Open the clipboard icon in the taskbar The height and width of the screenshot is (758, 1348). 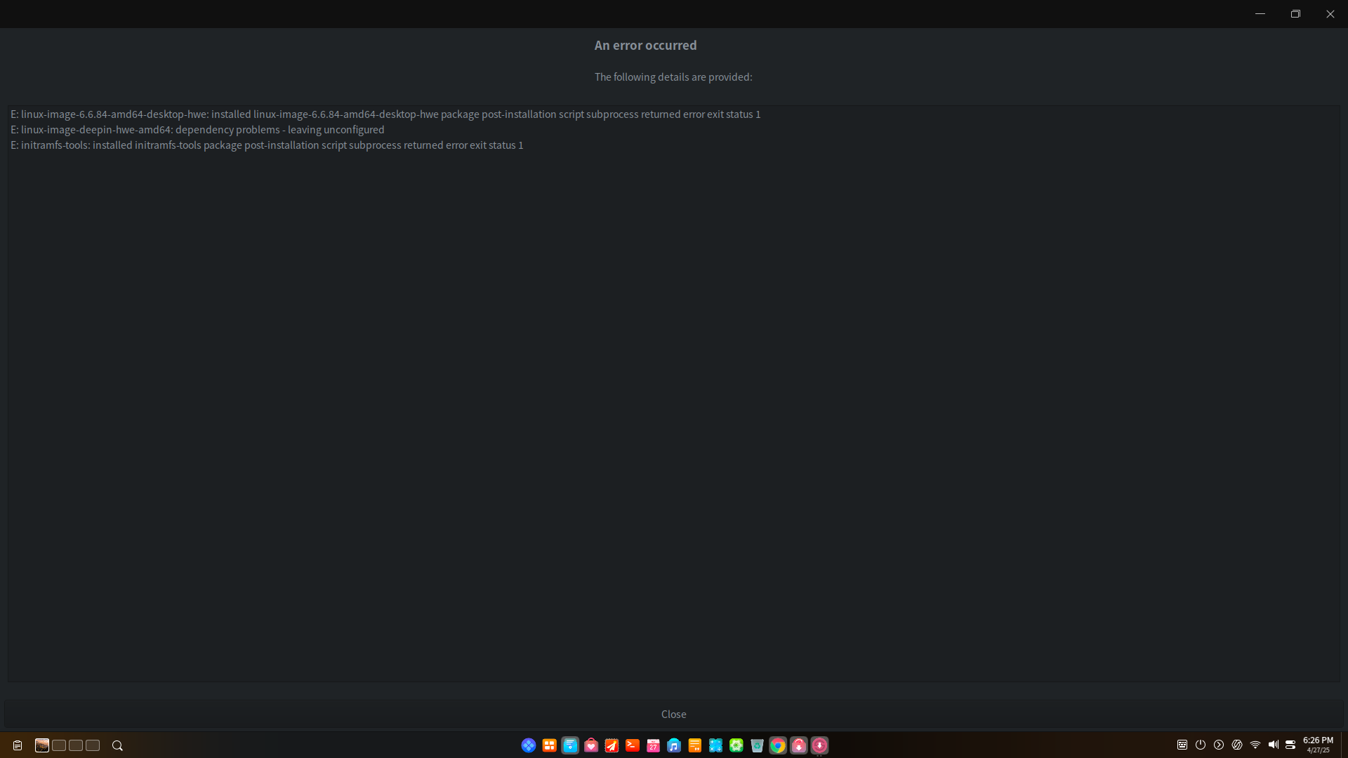[18, 745]
